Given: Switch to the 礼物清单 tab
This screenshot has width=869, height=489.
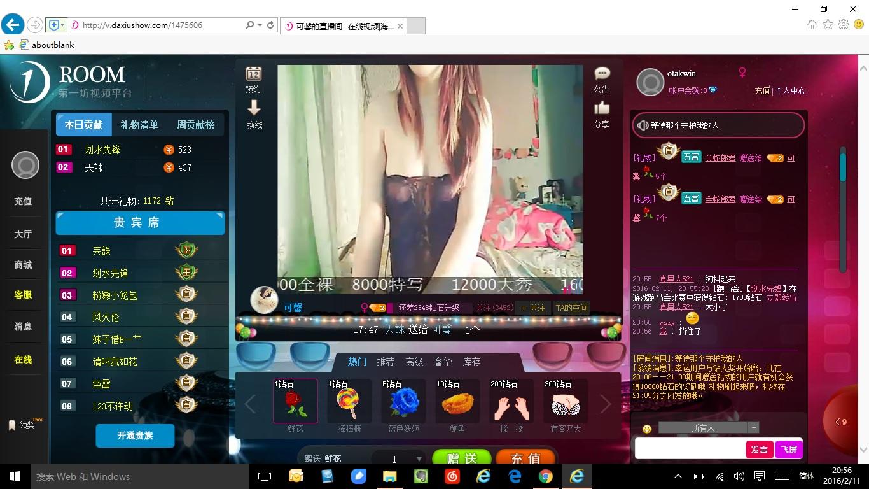Looking at the screenshot, I should [x=139, y=125].
